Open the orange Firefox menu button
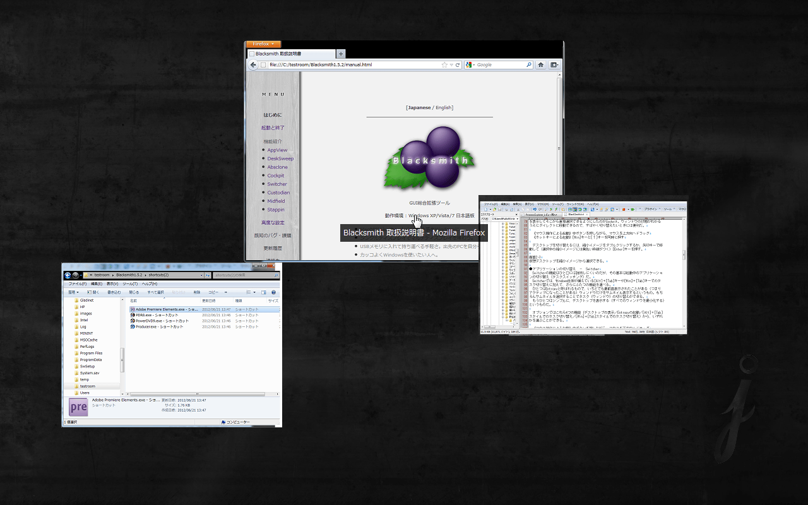The image size is (808, 505). click(263, 44)
